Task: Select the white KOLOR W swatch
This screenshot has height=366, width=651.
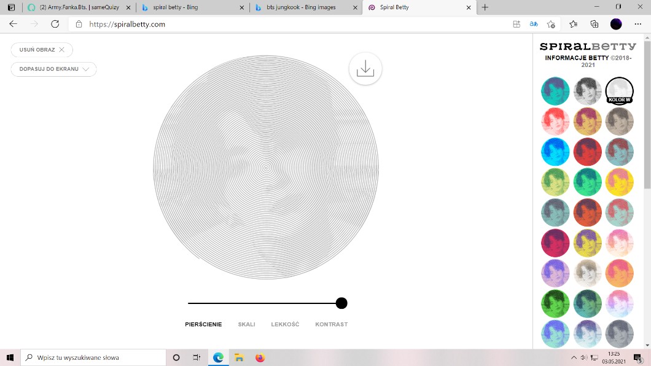Action: click(619, 91)
